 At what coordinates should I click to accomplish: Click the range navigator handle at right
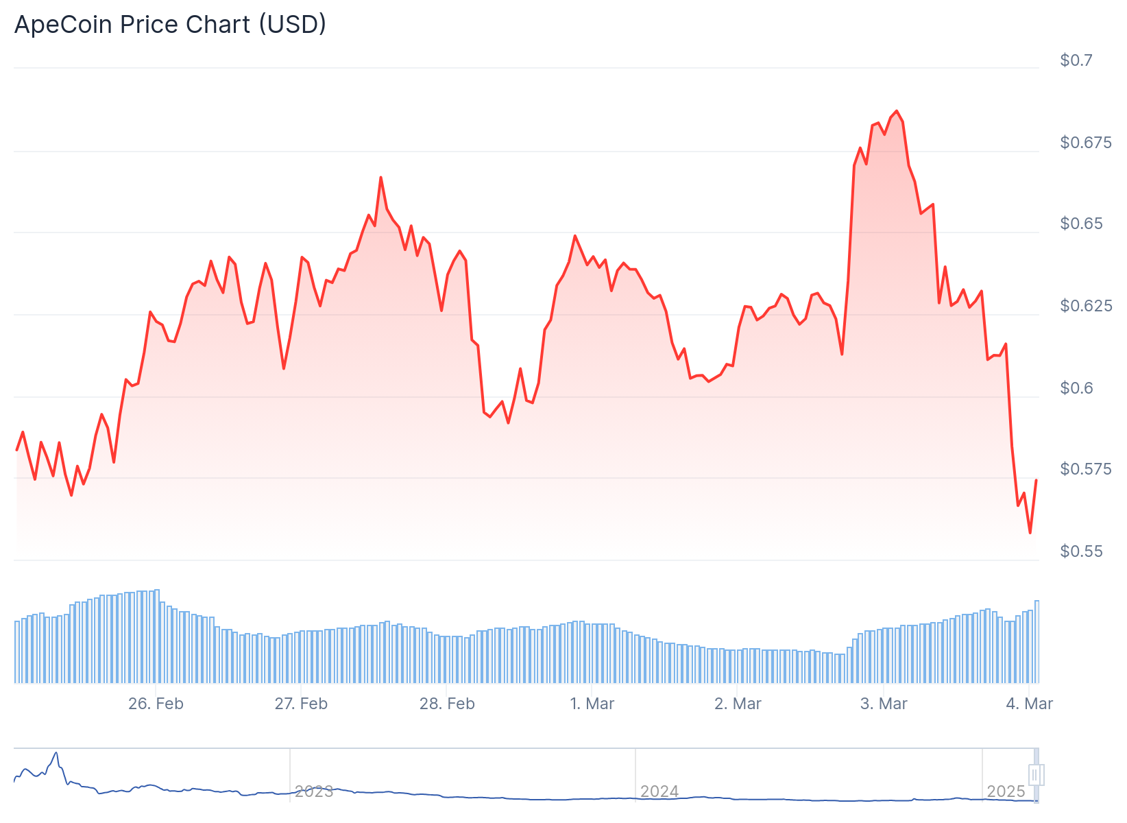pyautogui.click(x=1036, y=775)
